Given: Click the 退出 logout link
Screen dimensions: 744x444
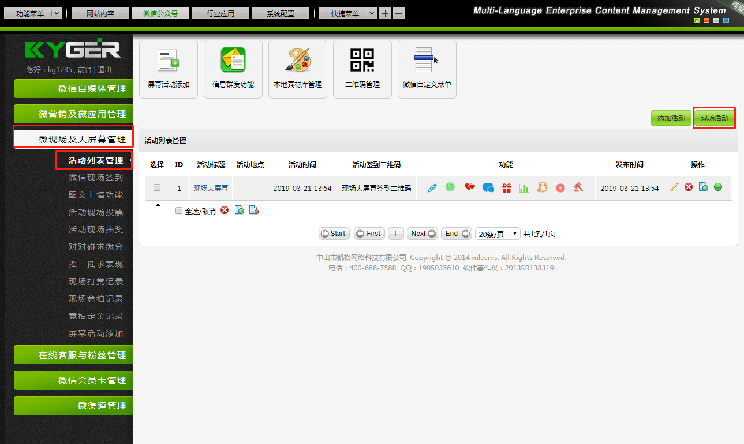Looking at the screenshot, I should point(104,70).
